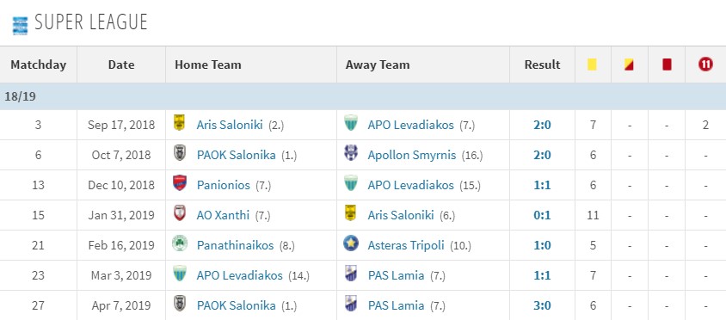Click Asteras Tripoli star crest
The image size is (726, 320).
[351, 245]
